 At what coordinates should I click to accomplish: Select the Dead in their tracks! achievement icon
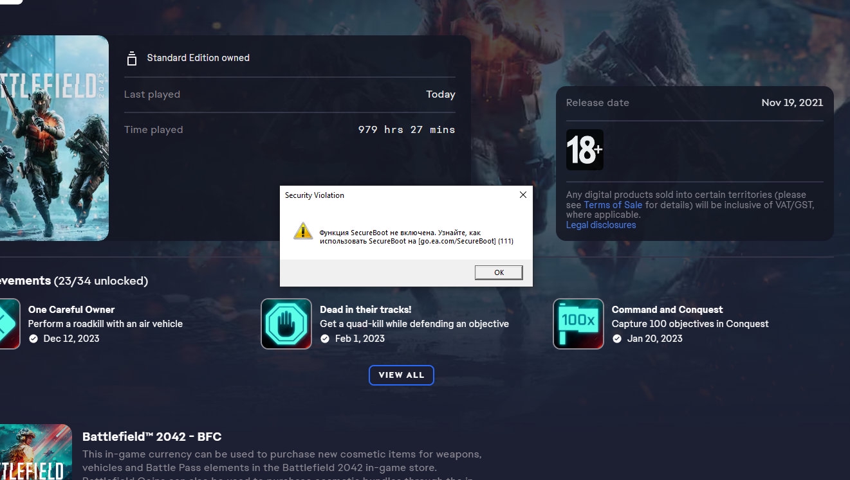286,324
